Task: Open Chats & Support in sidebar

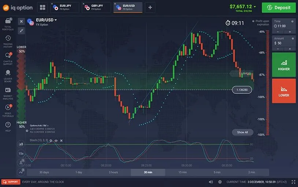Action: point(8,58)
